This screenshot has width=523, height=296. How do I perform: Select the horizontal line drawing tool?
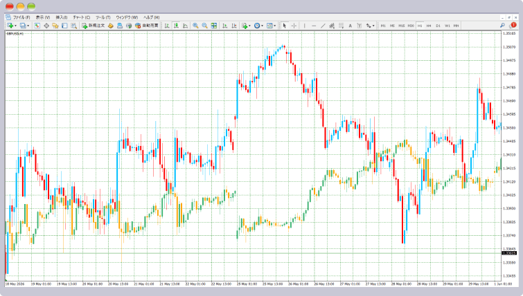(x=314, y=26)
